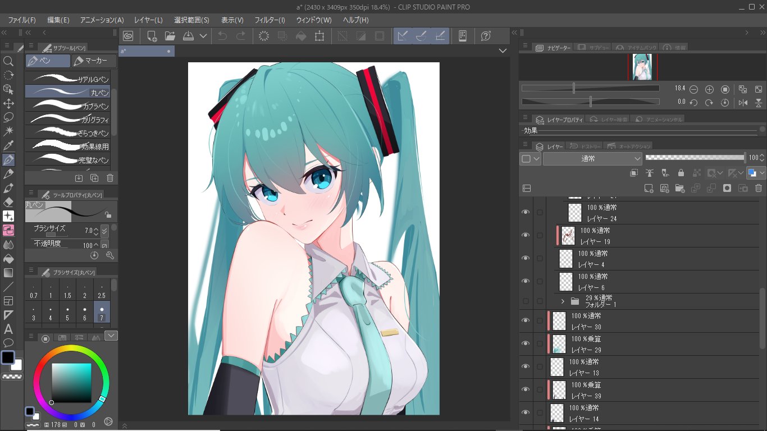Open フィルター(I) menu

click(x=270, y=20)
